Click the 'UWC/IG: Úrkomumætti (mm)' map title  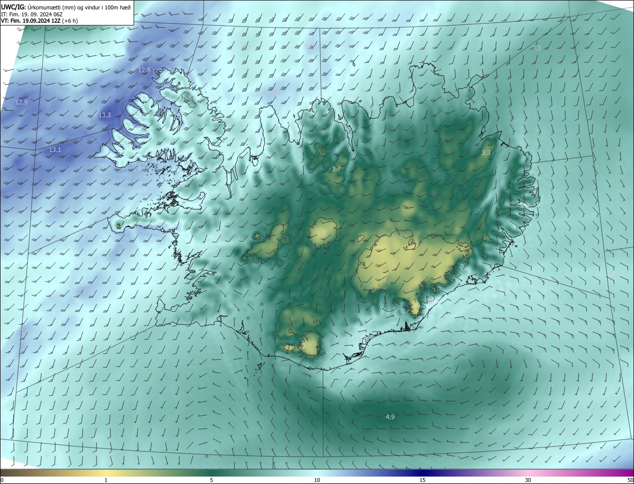[x=66, y=7]
